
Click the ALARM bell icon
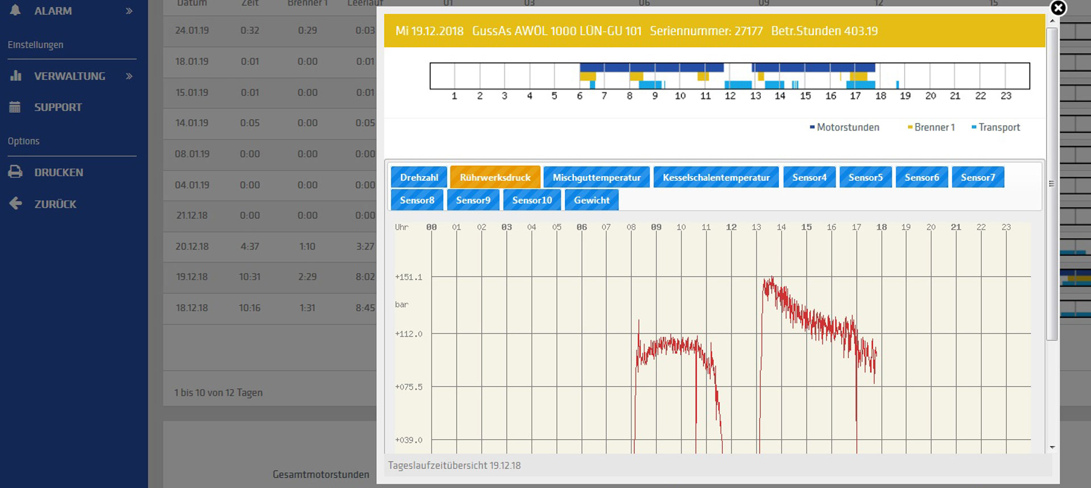[15, 10]
